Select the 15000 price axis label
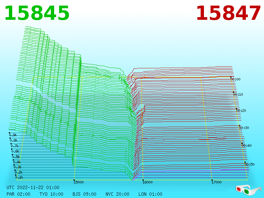Image resolution: width=264 pixels, height=198 pixels. (x=79, y=182)
